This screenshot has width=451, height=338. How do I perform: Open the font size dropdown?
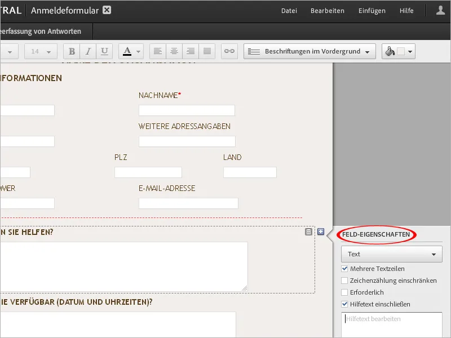tap(40, 51)
